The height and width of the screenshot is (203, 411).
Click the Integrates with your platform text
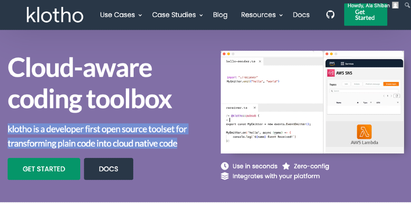click(x=276, y=176)
